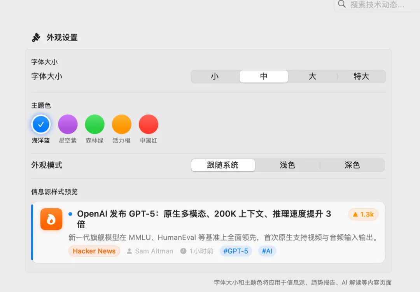The image size is (420, 292).
Task: Click the 外观设置 section heading
Action: tap(62, 37)
